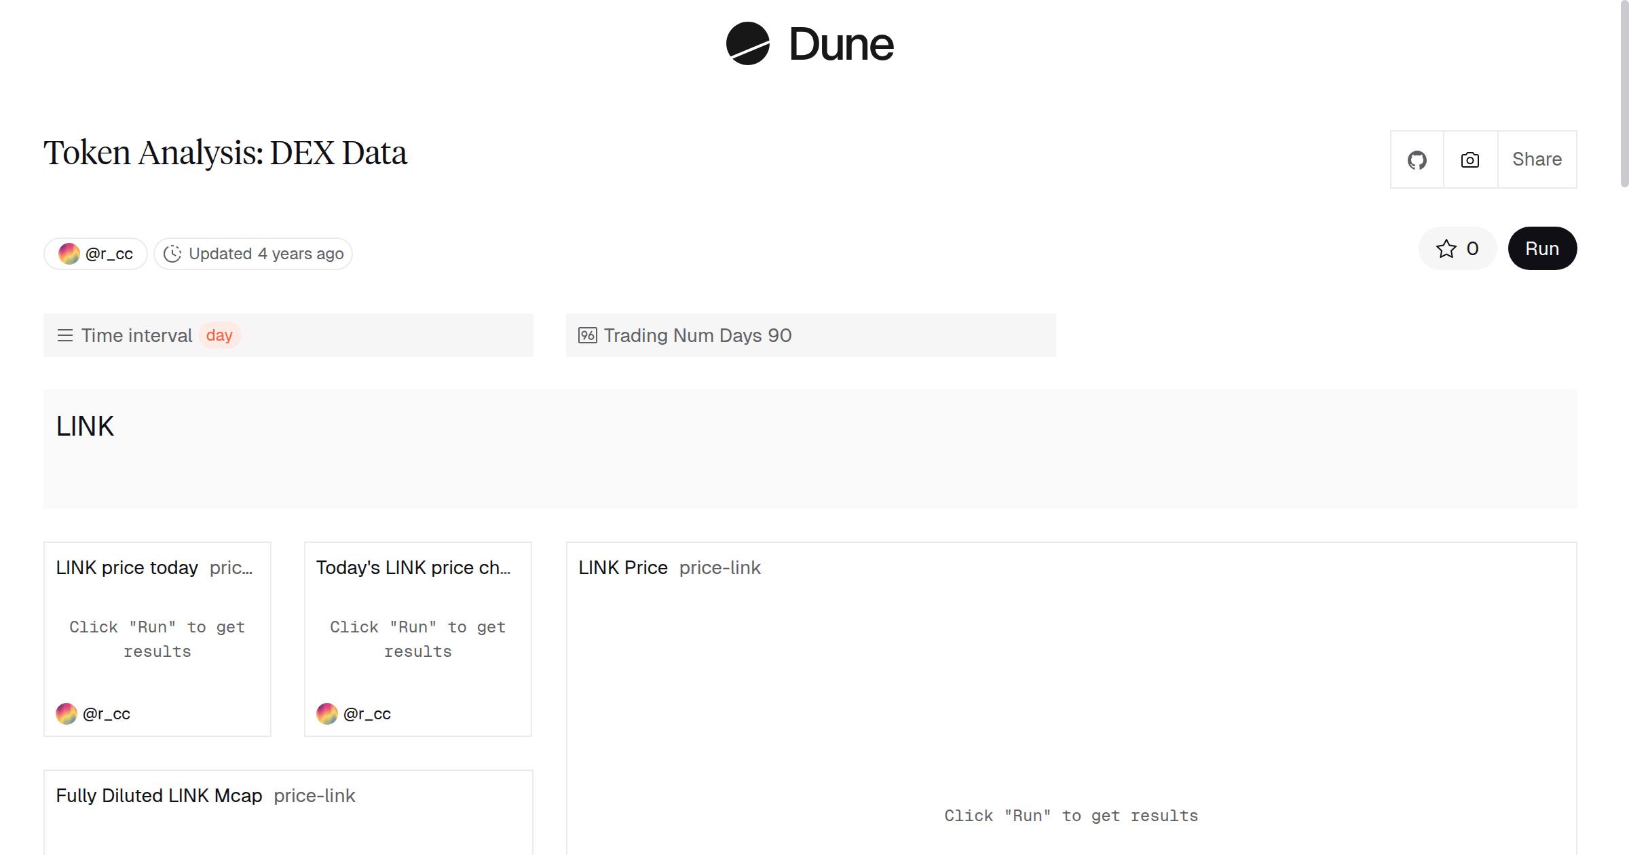Screen dimensions: 1629x855
Task: Open the LINK price today query title
Action: [127, 567]
